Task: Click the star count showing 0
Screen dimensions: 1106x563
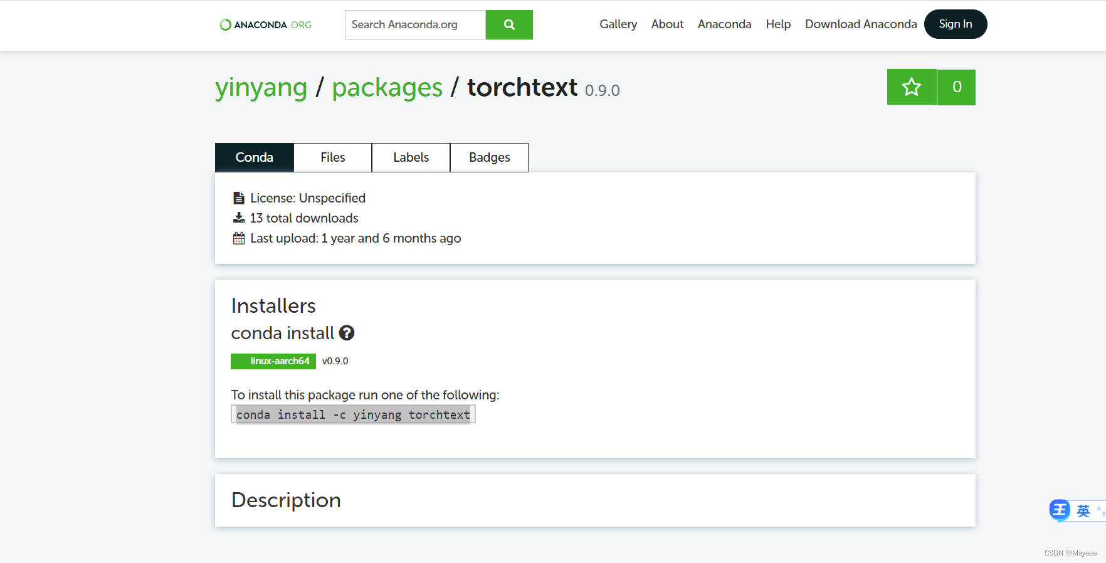Action: point(957,87)
